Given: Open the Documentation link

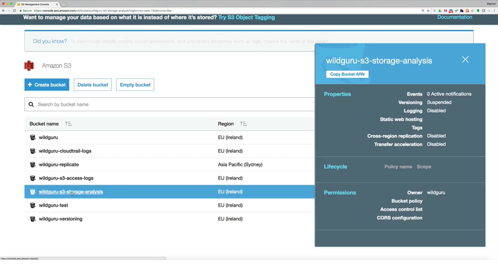Looking at the screenshot, I should click(x=454, y=17).
